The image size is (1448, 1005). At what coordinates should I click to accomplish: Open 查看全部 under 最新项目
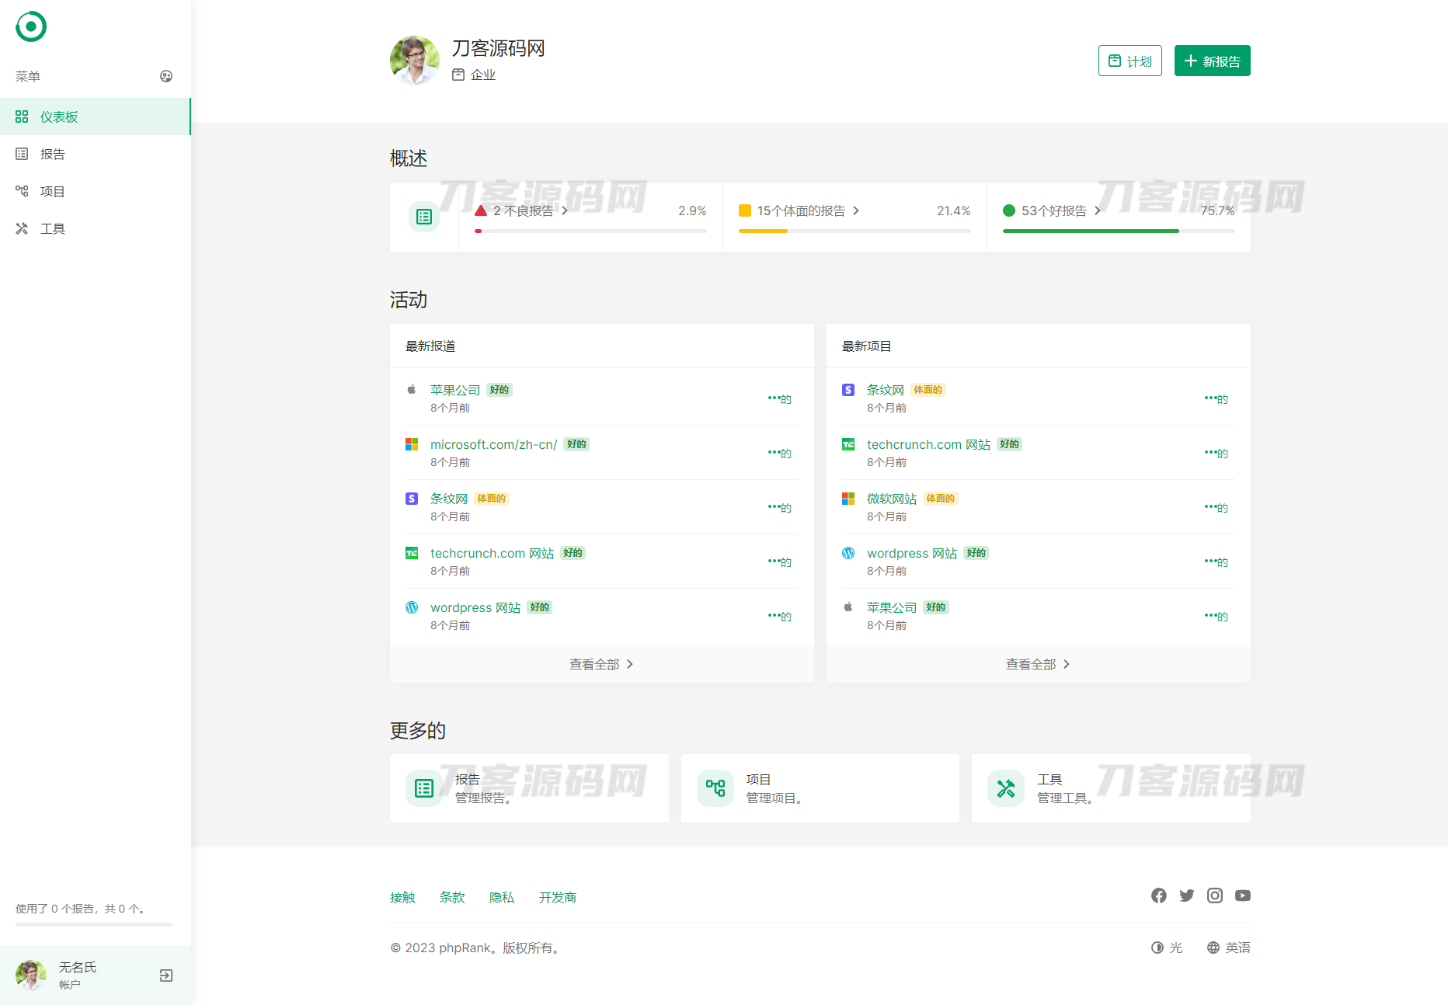(x=1037, y=664)
